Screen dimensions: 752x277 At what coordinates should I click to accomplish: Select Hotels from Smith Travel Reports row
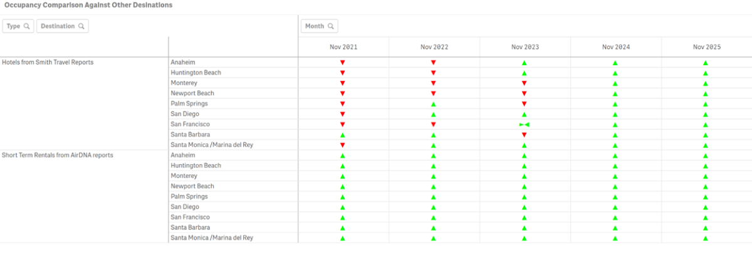(48, 62)
